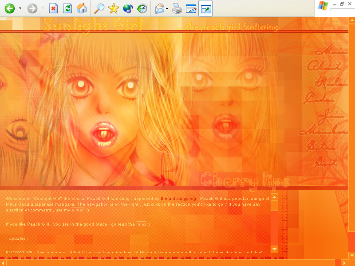Open the Rules navigation link
Image resolution: width=355 pixels, height=266 pixels.
pyautogui.click(x=331, y=82)
